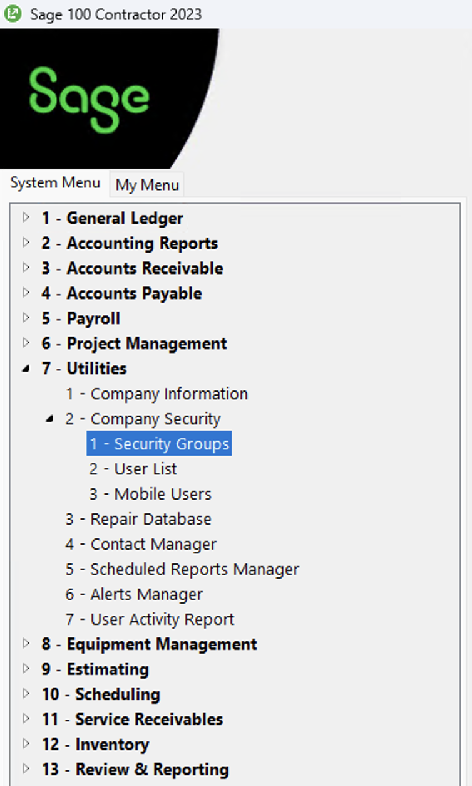Open Company Information entry
Image resolution: width=472 pixels, height=786 pixels.
(156, 394)
